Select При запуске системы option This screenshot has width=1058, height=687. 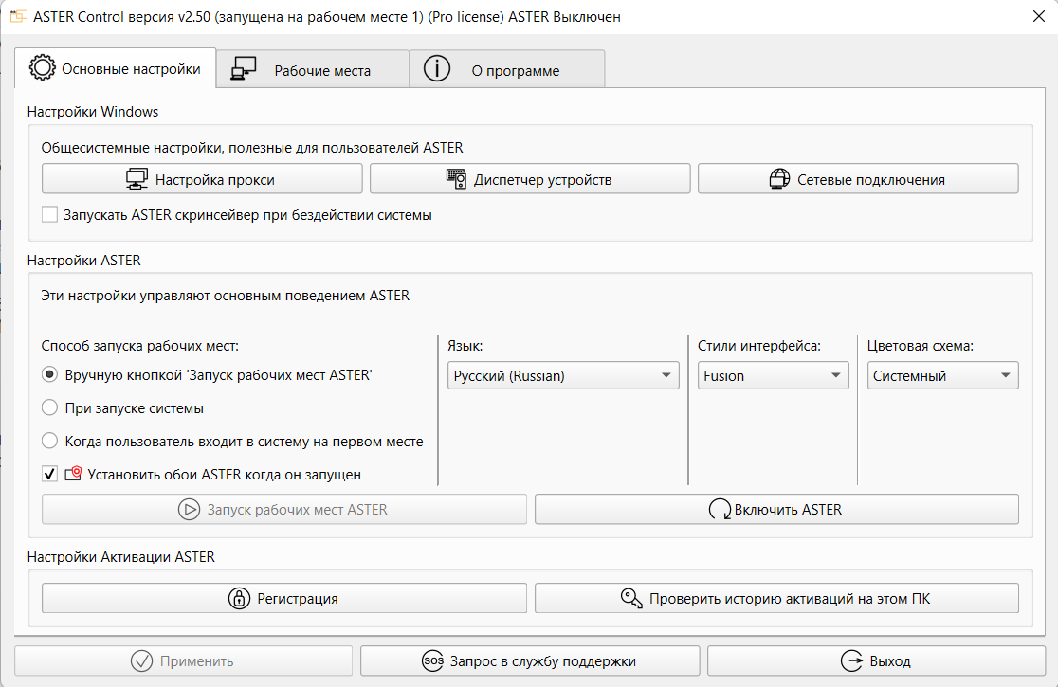(x=49, y=407)
